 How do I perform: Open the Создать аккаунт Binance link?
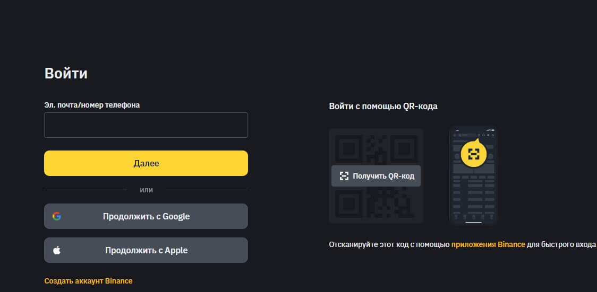[88, 281]
